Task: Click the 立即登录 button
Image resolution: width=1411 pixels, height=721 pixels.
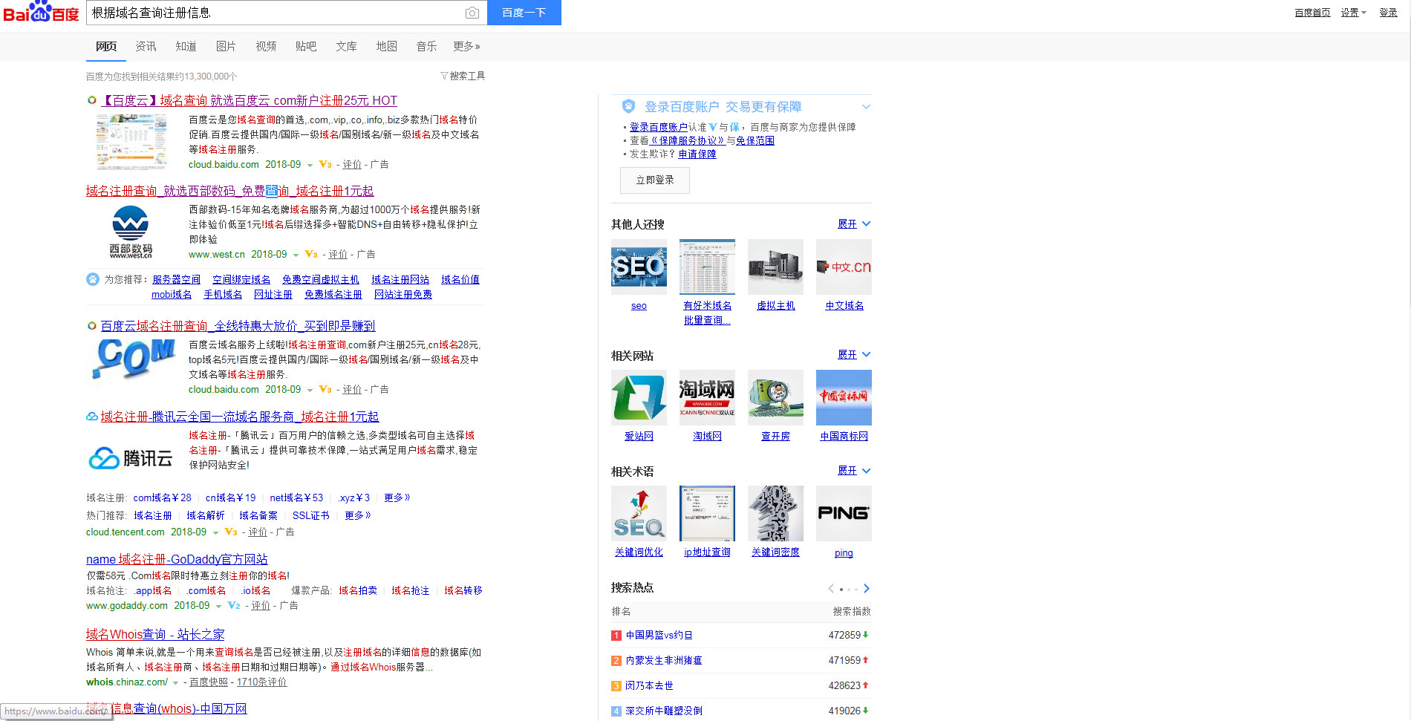Action: pyautogui.click(x=655, y=180)
